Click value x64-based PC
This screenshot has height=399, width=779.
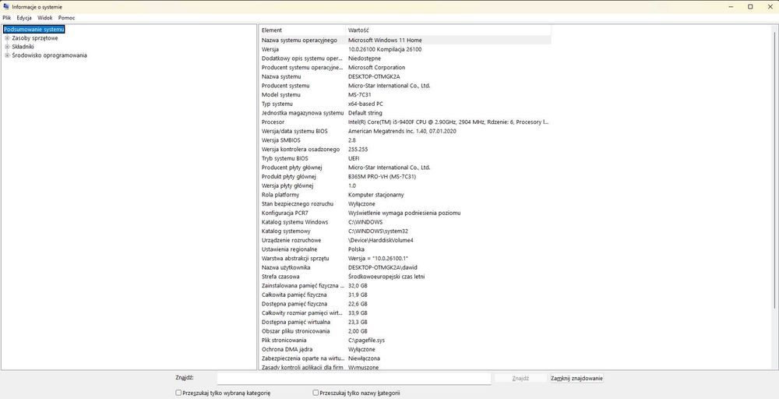point(365,104)
